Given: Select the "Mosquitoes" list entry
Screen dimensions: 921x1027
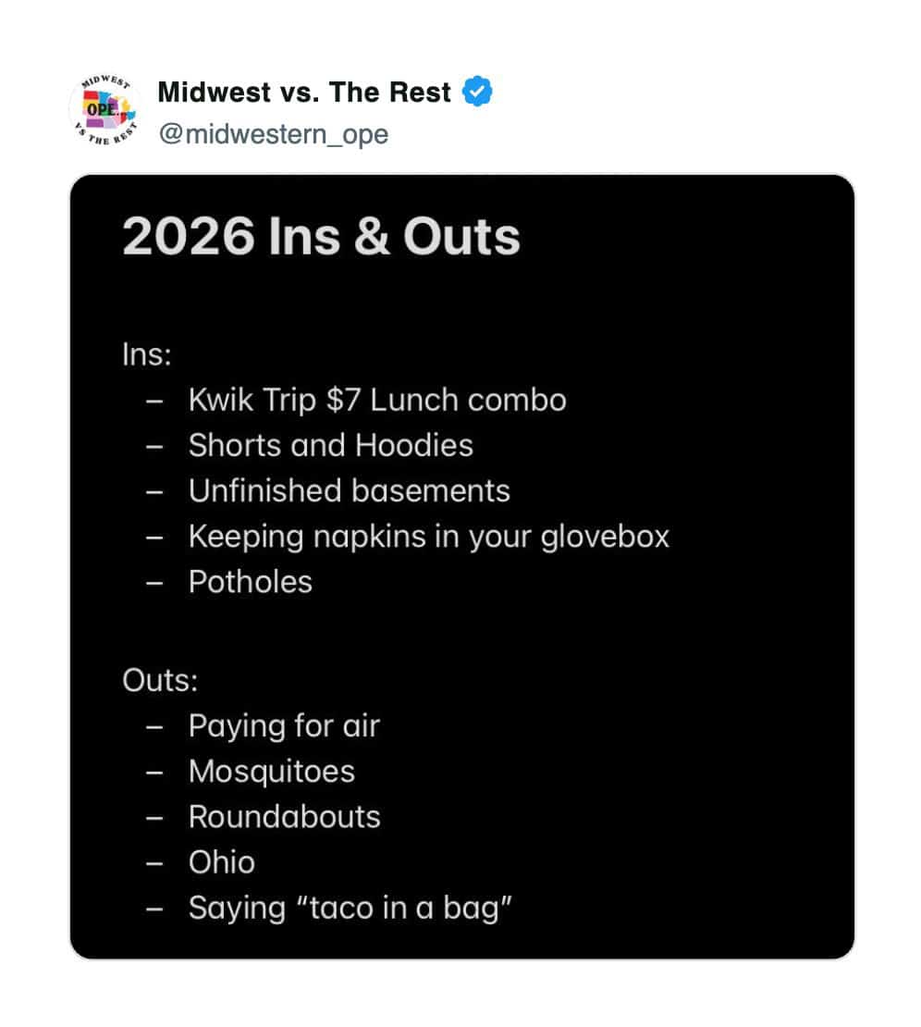Looking at the screenshot, I should 271,771.
